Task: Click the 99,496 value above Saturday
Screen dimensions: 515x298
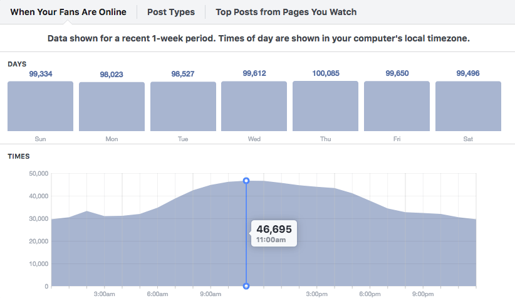Action: click(468, 73)
